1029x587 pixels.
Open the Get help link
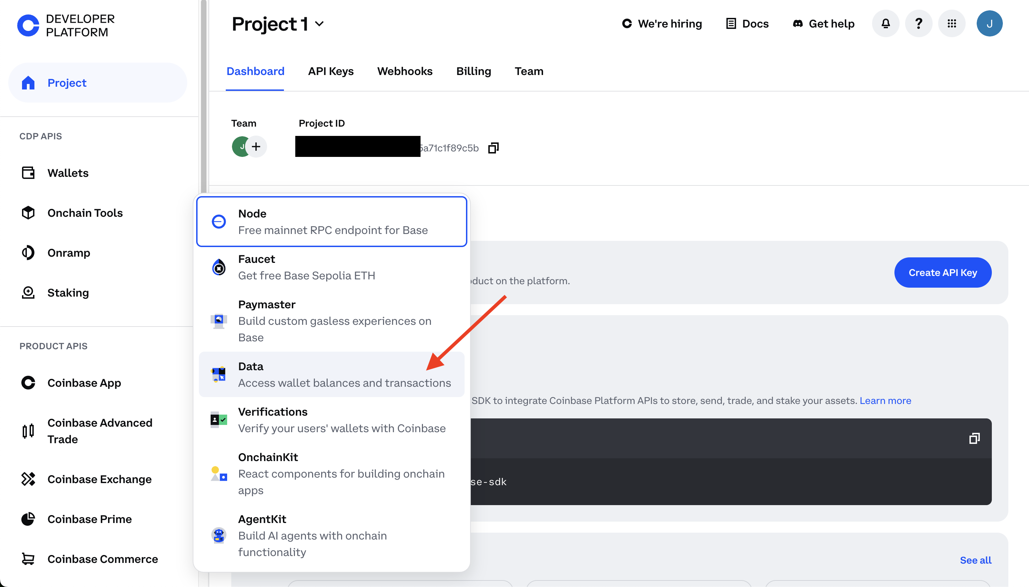pos(823,24)
